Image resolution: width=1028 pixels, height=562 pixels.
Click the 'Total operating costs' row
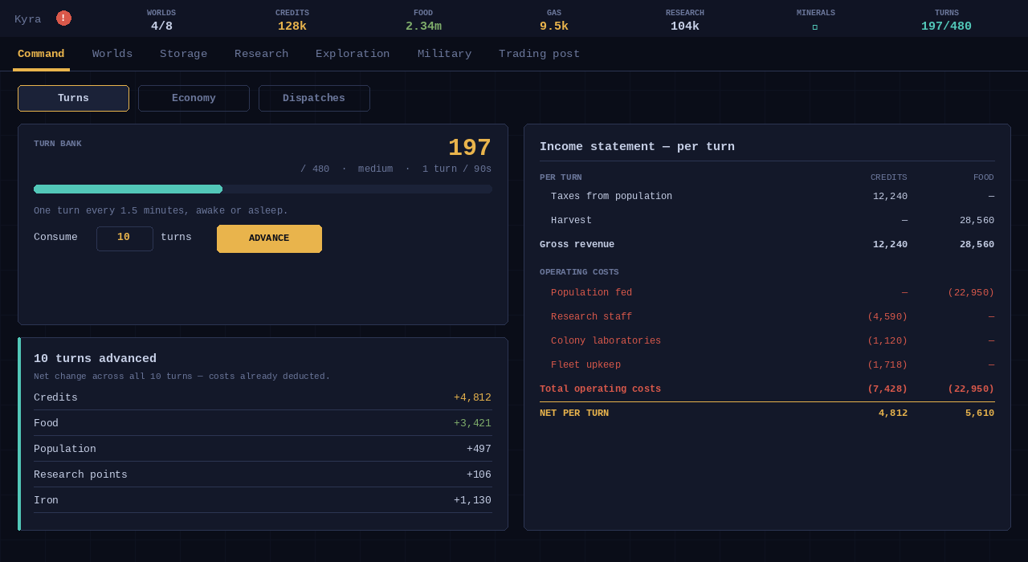pyautogui.click(x=767, y=389)
